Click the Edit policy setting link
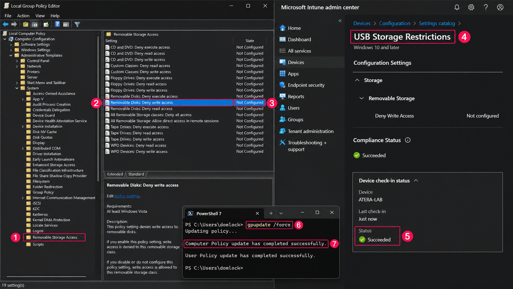 [x=127, y=196]
